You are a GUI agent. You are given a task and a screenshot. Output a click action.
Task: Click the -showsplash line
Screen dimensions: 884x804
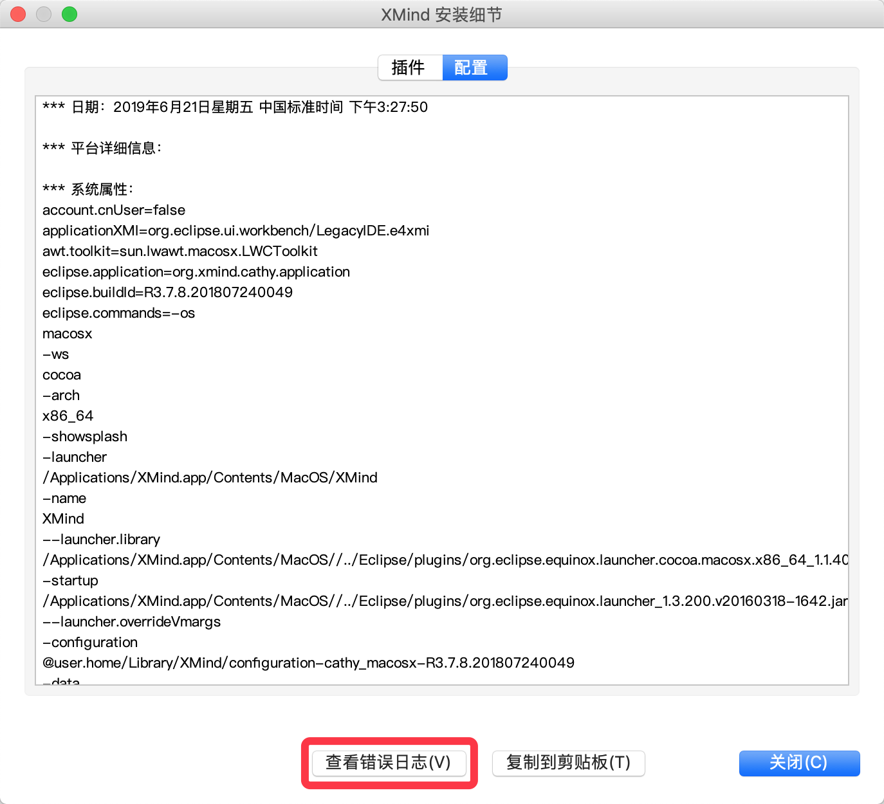pos(85,437)
